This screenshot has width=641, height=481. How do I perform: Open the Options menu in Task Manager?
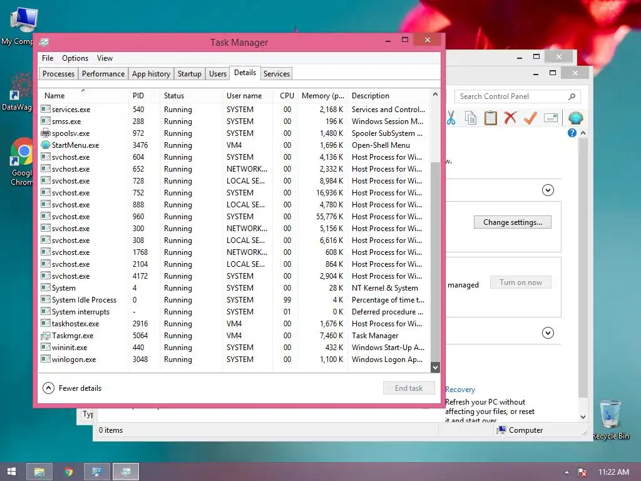75,58
